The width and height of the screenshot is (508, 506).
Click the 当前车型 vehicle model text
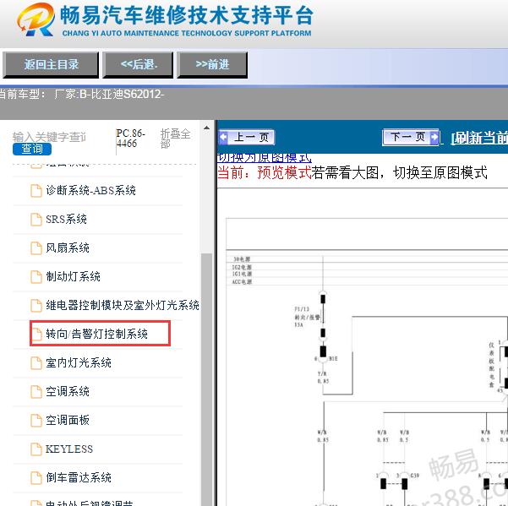(82, 95)
